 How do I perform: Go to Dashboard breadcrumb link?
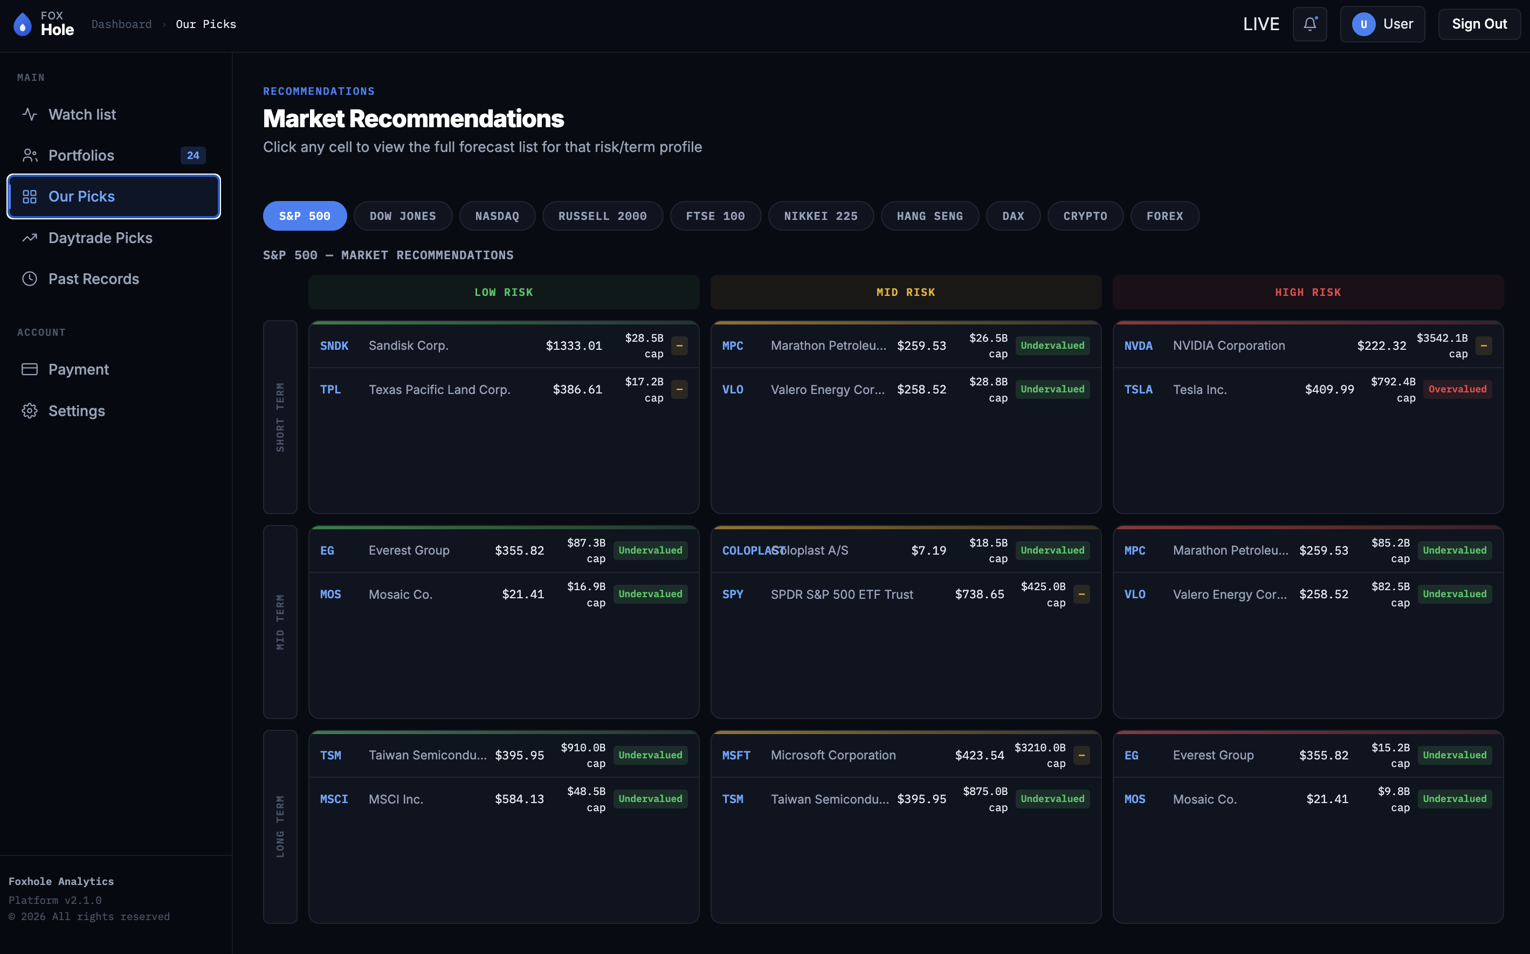tap(122, 24)
